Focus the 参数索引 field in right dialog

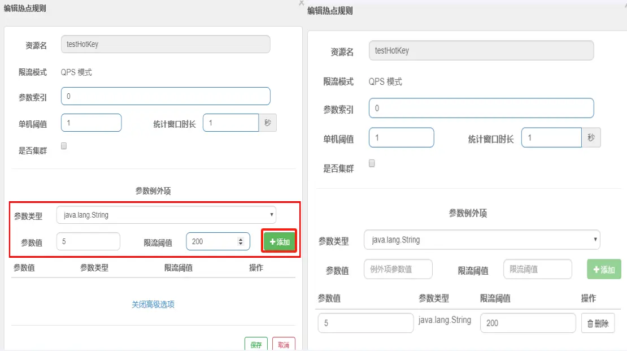pos(481,108)
